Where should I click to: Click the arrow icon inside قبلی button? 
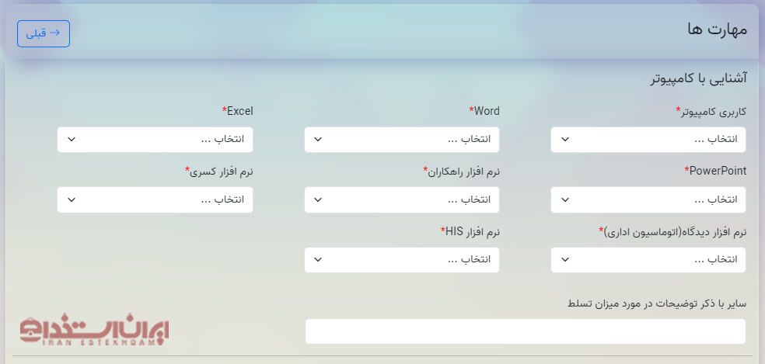(54, 33)
